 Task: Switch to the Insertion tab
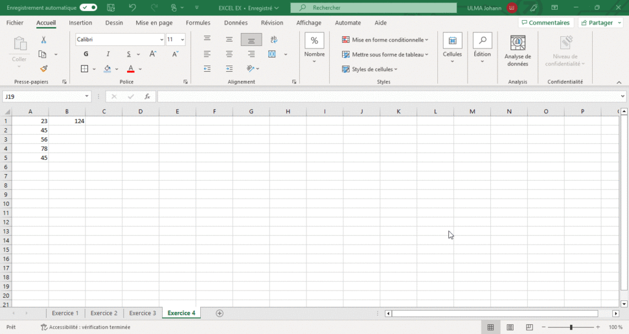80,23
